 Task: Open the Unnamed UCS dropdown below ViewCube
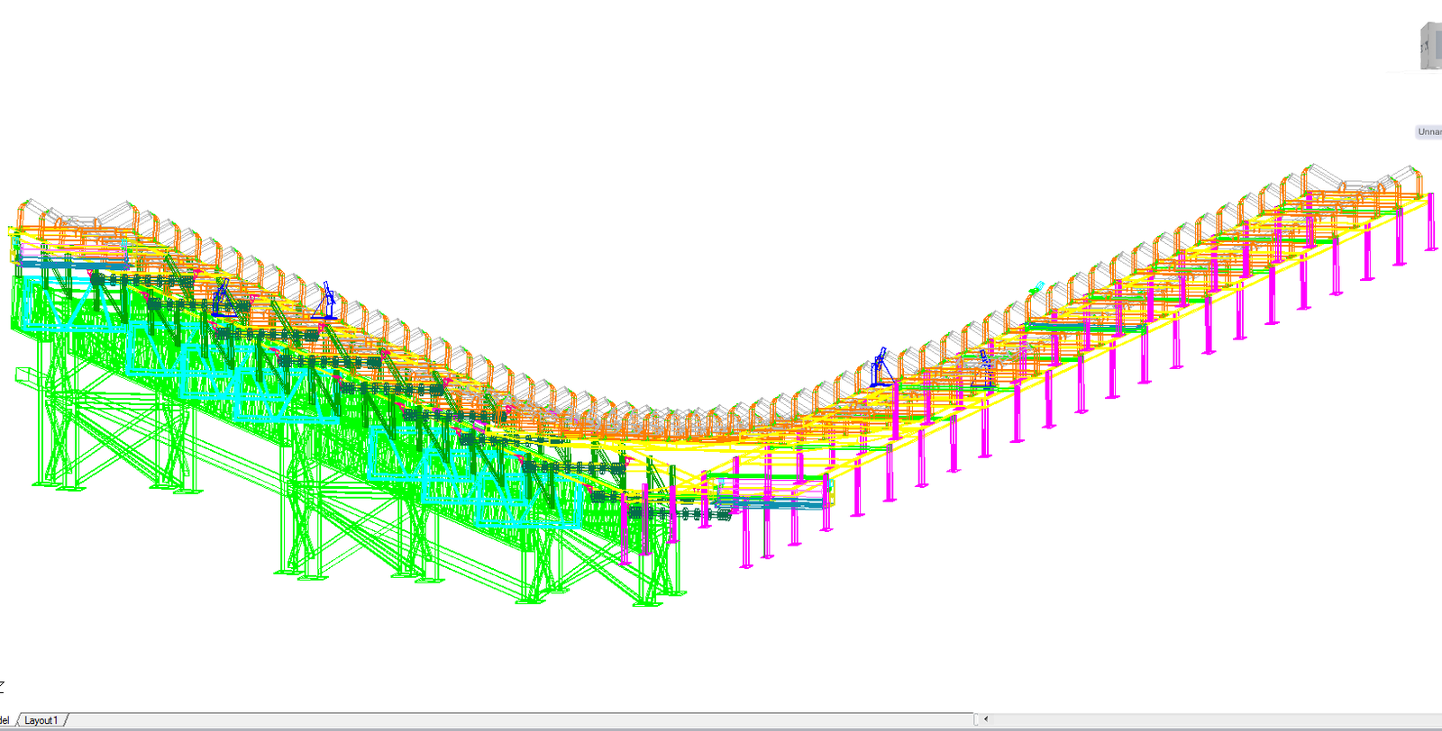[1429, 131]
